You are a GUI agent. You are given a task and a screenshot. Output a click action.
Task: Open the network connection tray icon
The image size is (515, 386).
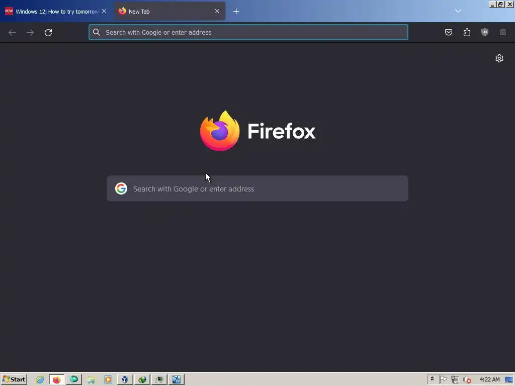tap(455, 380)
